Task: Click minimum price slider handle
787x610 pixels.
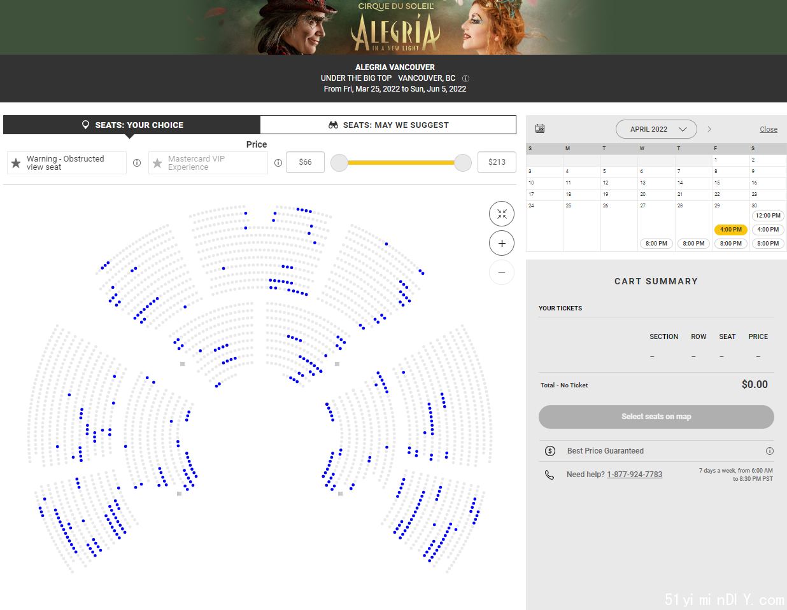Action: pyautogui.click(x=339, y=163)
